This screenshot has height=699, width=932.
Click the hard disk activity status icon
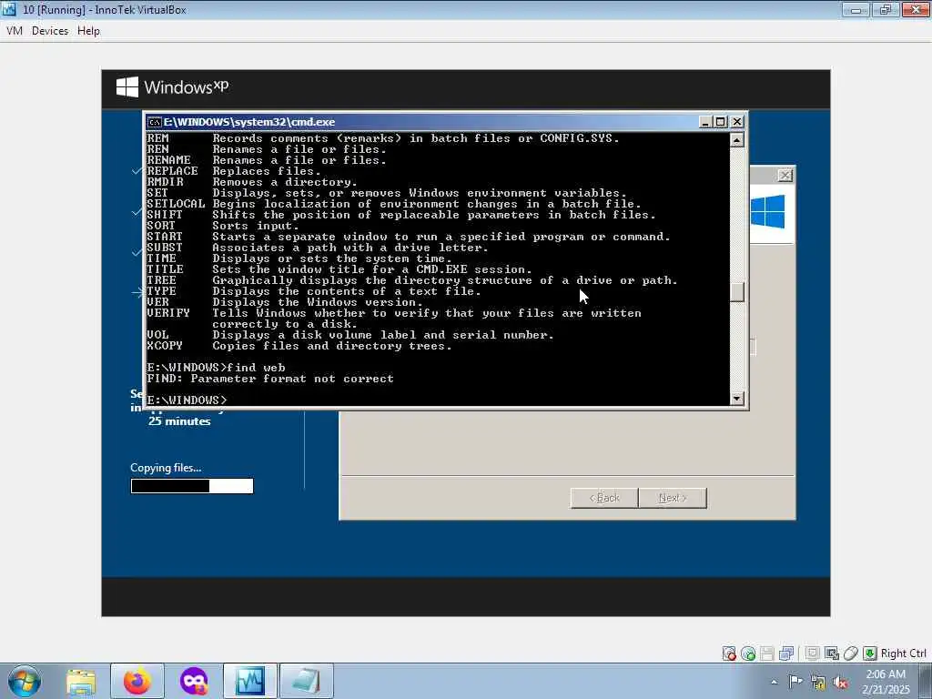point(729,653)
